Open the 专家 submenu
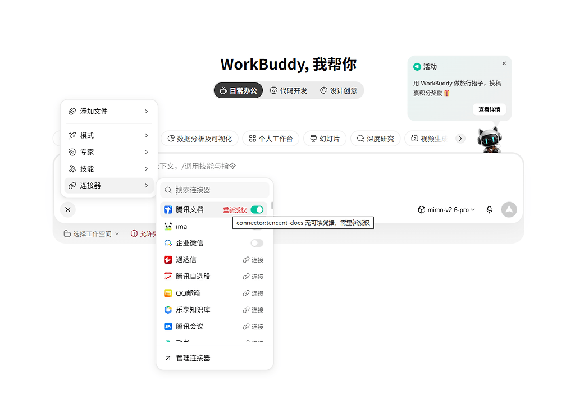 point(109,152)
